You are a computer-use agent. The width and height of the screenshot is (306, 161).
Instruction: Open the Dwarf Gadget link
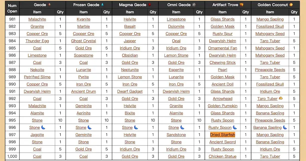coord(130,92)
